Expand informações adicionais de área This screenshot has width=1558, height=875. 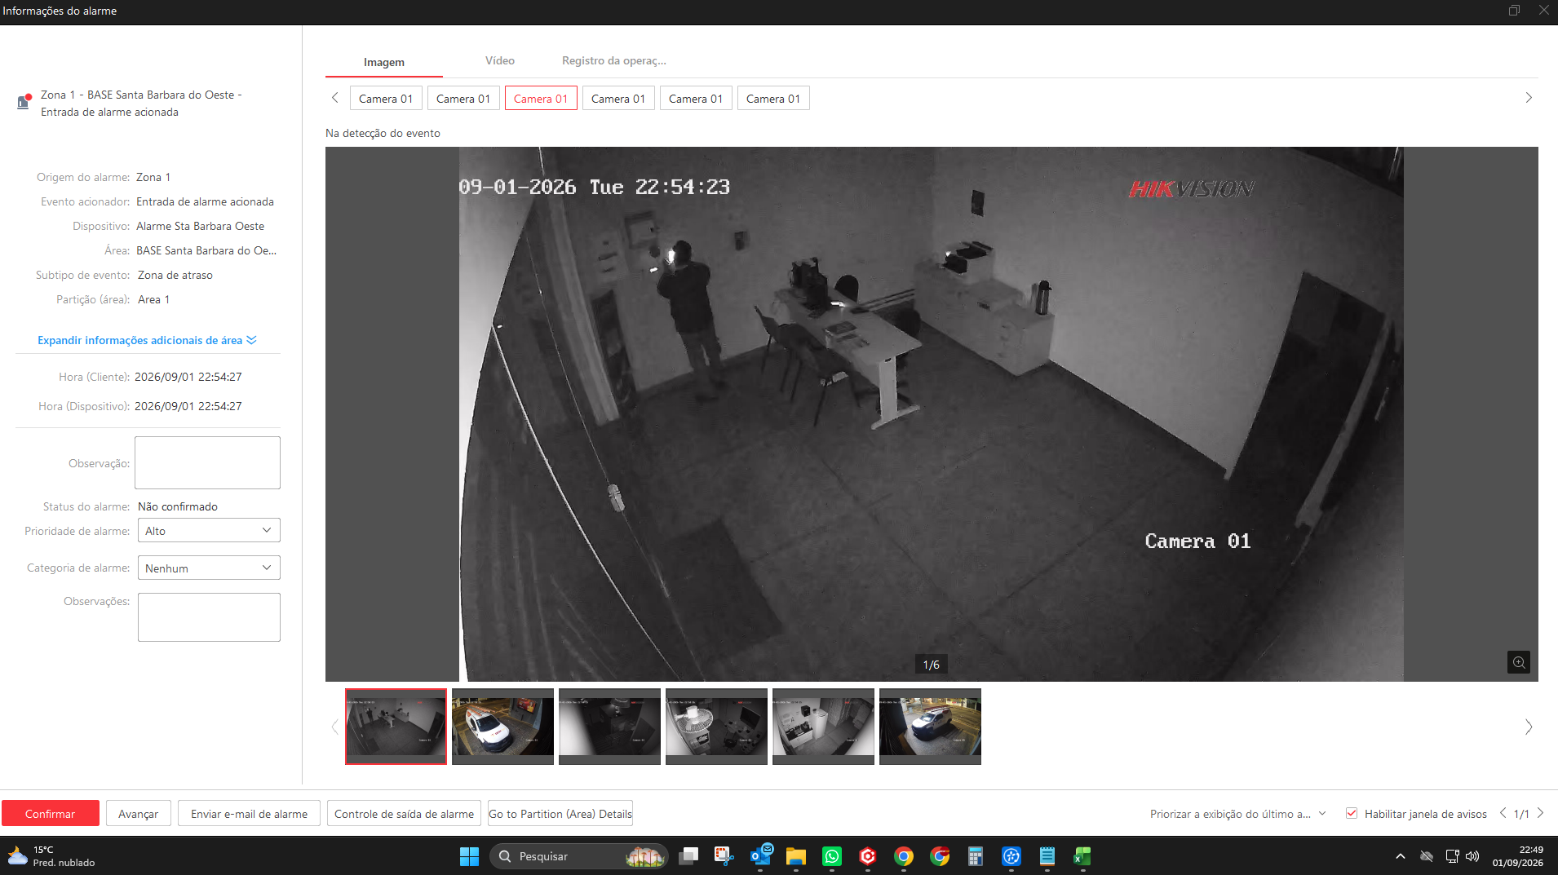coord(147,340)
